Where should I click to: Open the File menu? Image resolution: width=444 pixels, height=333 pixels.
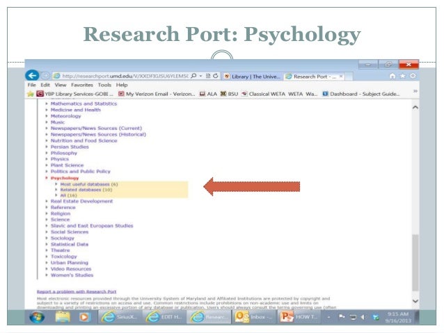[32, 85]
